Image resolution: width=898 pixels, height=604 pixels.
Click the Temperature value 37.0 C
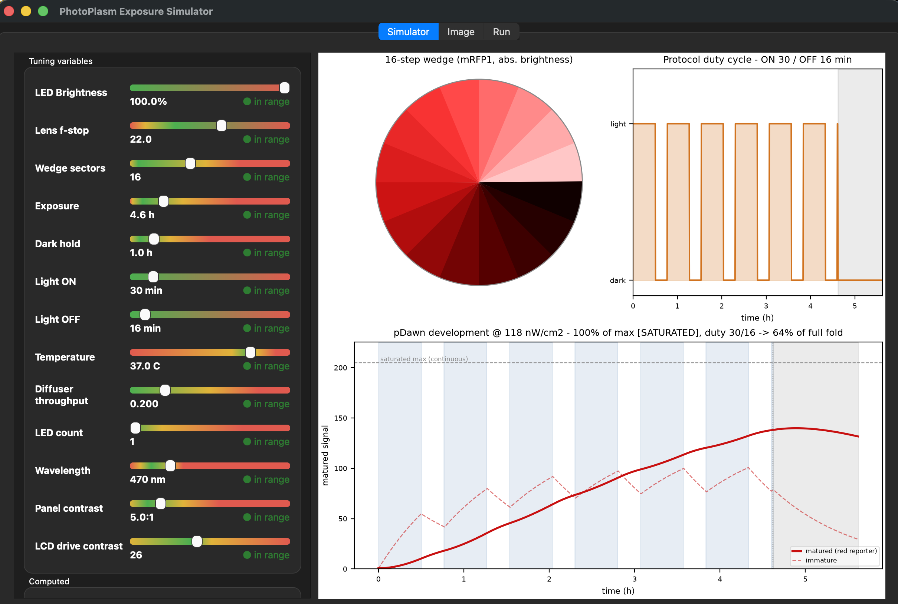tap(145, 366)
